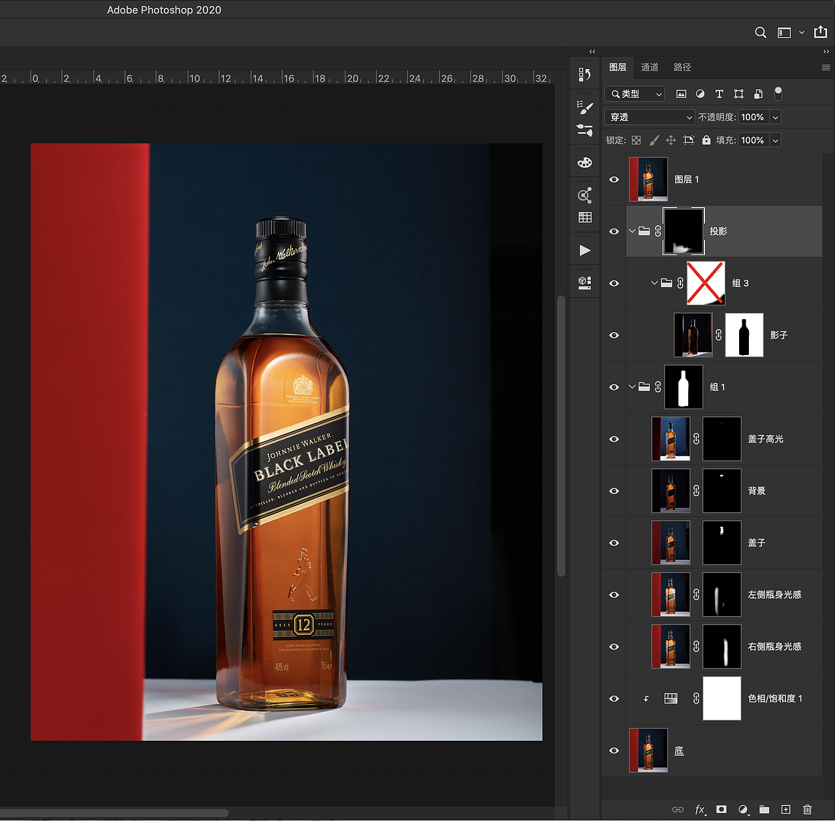Create a new group with folder button
The height and width of the screenshot is (821, 835).
pos(765,809)
